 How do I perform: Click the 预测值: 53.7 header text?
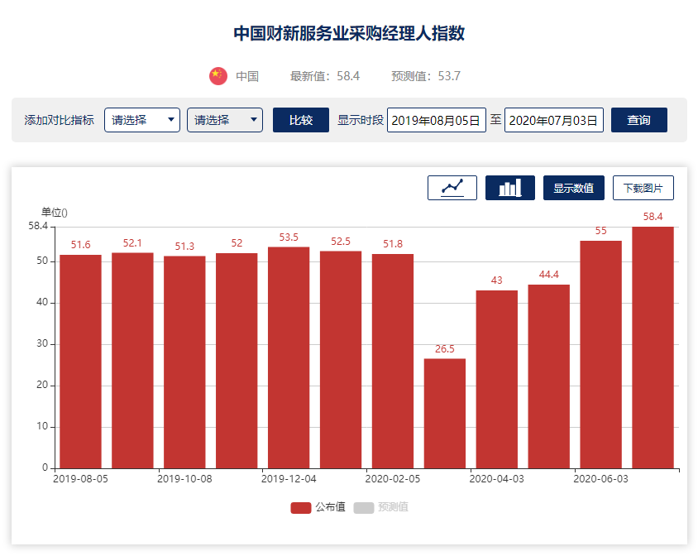coord(426,76)
